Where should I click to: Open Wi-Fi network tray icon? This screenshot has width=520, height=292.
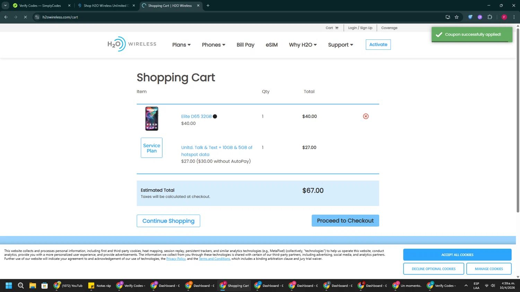click(486, 286)
